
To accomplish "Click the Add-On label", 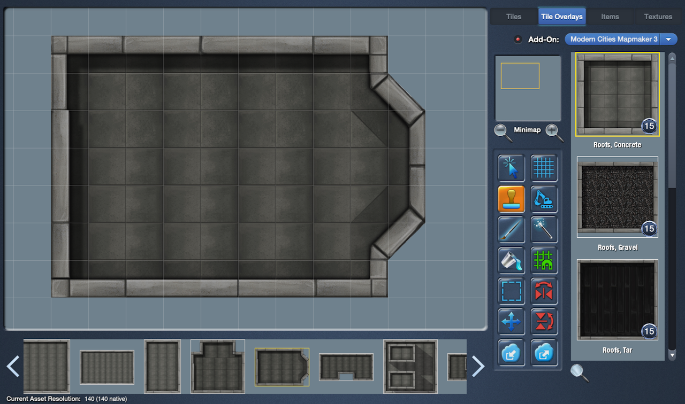I will coord(544,40).
